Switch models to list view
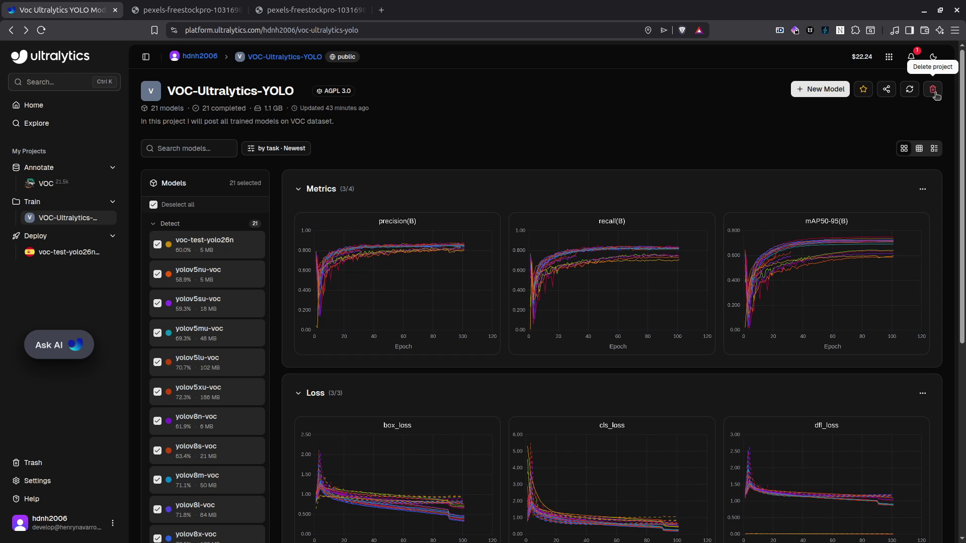 click(935, 148)
